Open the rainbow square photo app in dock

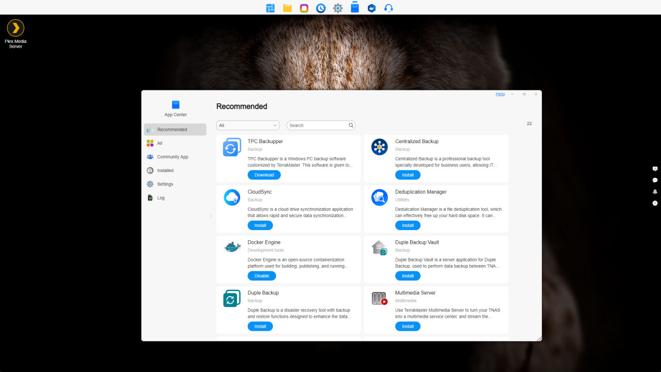click(x=304, y=8)
